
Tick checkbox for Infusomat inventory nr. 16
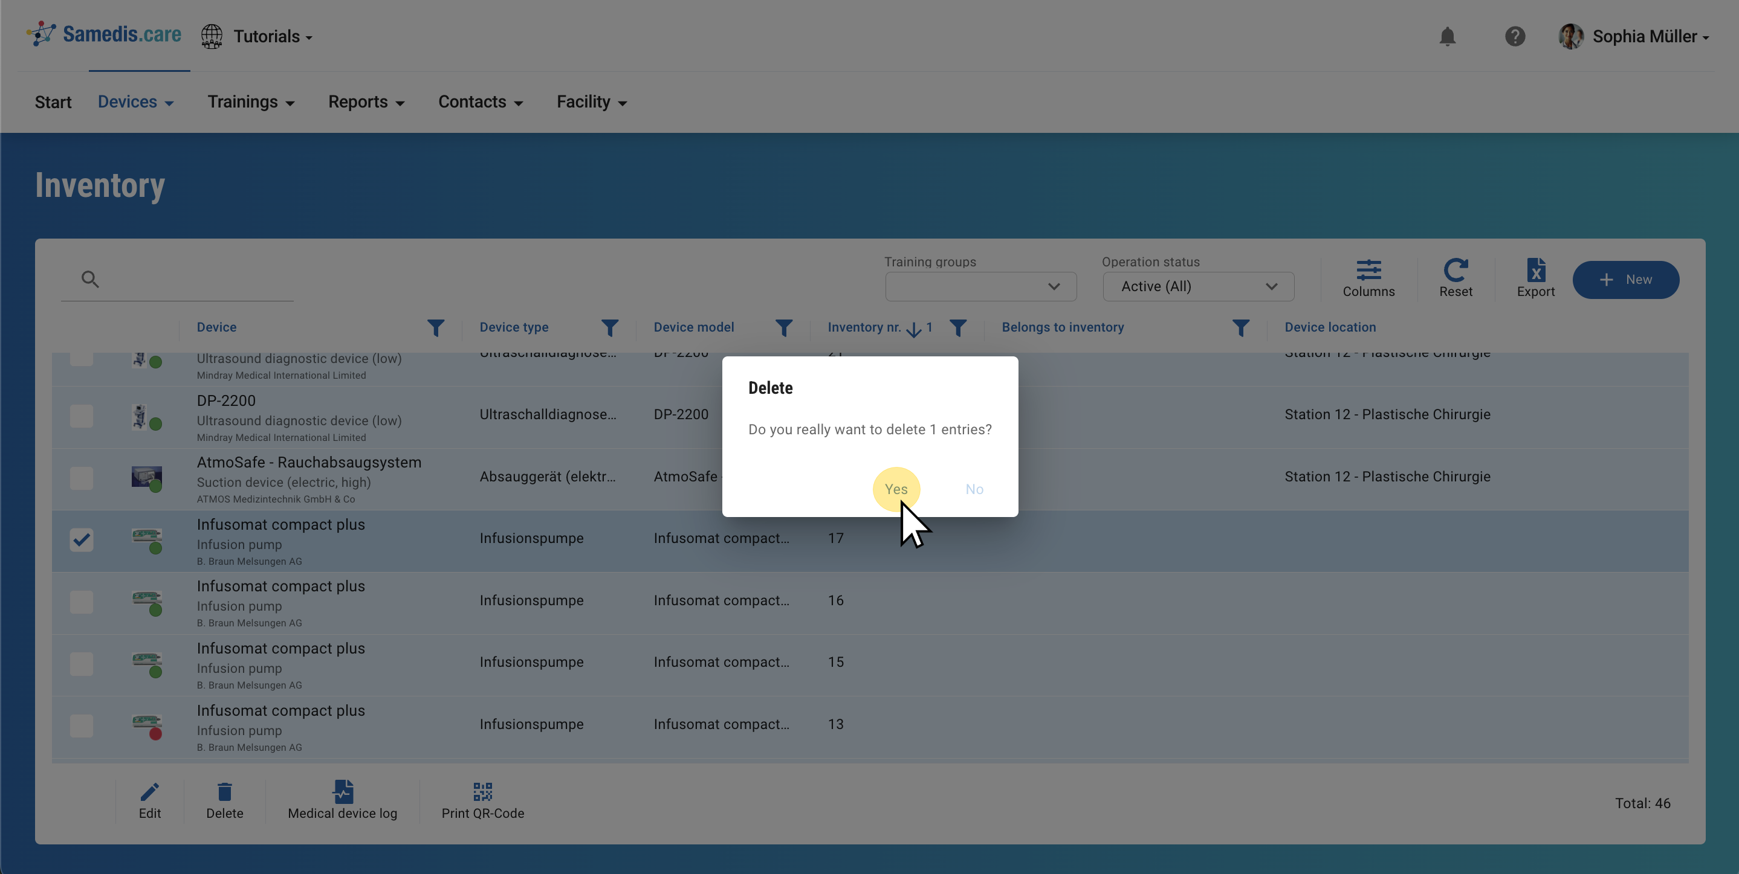coord(82,602)
